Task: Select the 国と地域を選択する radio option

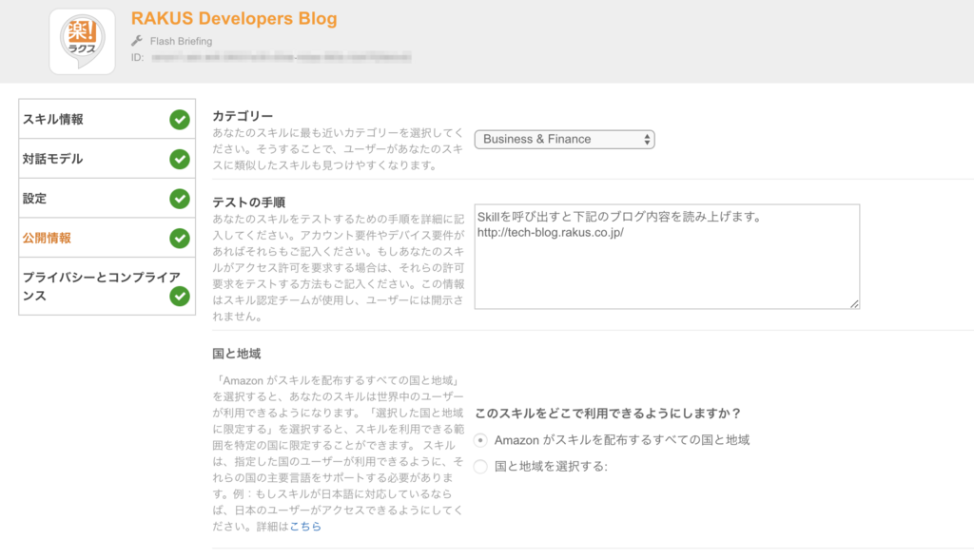Action: [x=480, y=467]
